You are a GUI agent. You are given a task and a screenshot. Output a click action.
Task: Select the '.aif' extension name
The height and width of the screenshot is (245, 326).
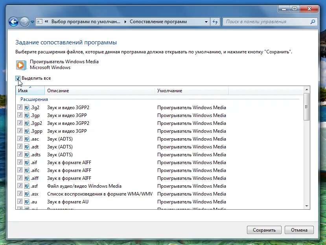click(x=34, y=163)
